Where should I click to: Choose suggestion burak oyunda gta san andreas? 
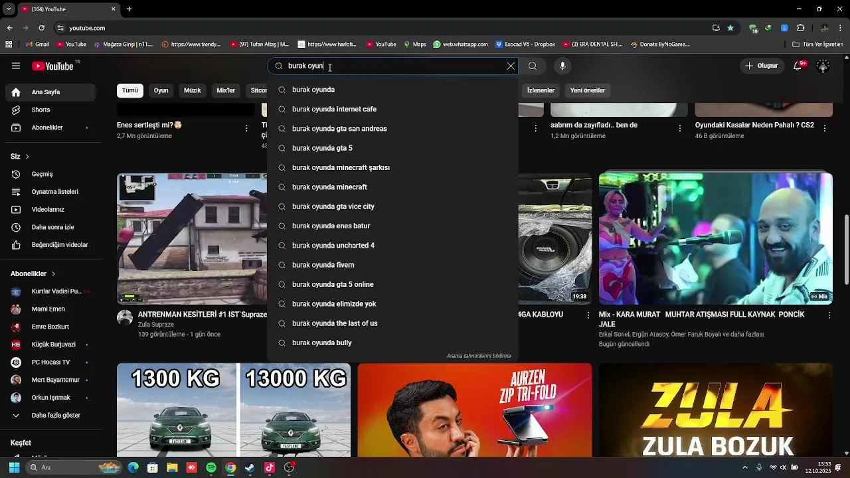[x=392, y=129]
